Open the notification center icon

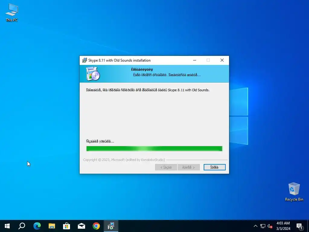point(300,226)
